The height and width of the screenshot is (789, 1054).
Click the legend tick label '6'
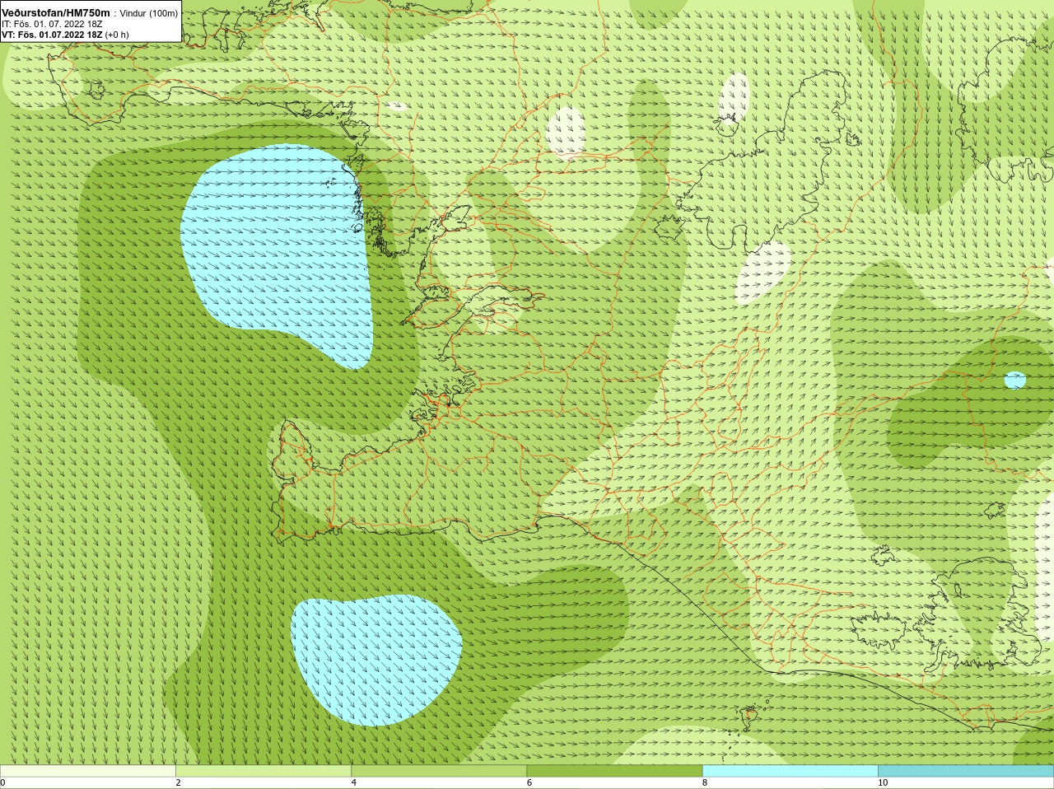(529, 782)
